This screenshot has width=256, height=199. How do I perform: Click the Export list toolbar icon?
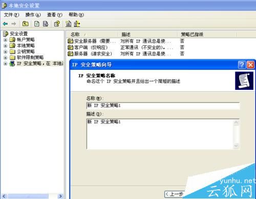click(x=46, y=23)
